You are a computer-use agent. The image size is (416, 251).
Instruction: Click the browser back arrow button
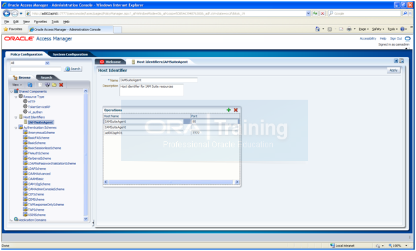coord(7,13)
